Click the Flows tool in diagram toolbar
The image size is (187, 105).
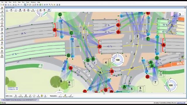(x=28, y=10)
